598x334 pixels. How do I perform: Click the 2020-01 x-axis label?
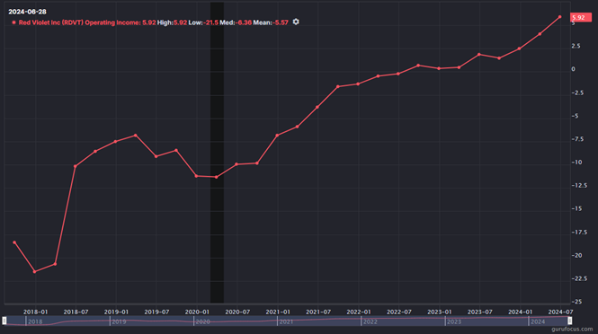pyautogui.click(x=197, y=312)
